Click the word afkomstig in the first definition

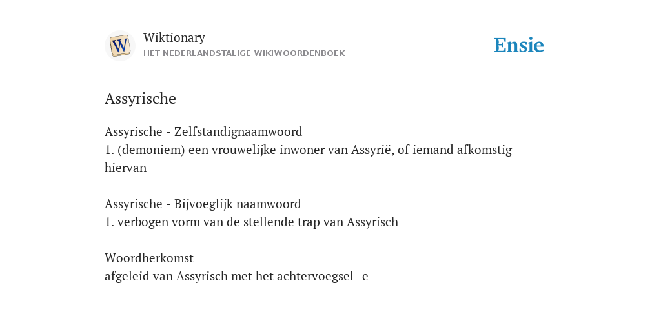(x=484, y=150)
